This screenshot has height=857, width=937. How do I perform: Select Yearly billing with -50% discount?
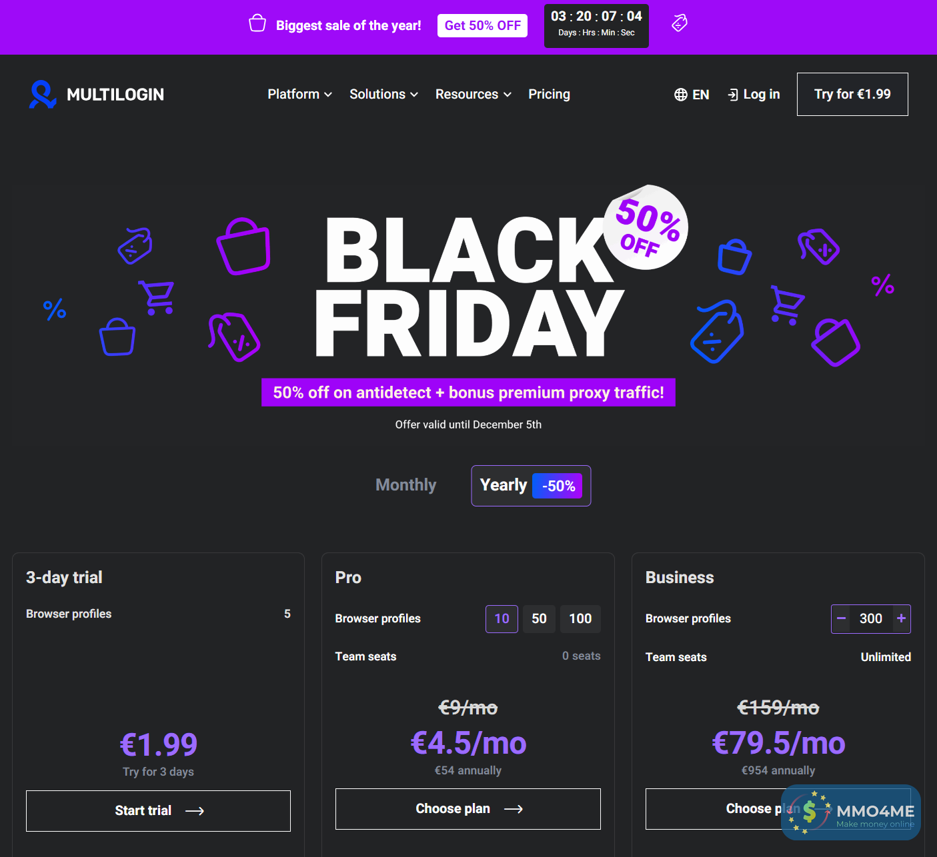pyautogui.click(x=530, y=485)
